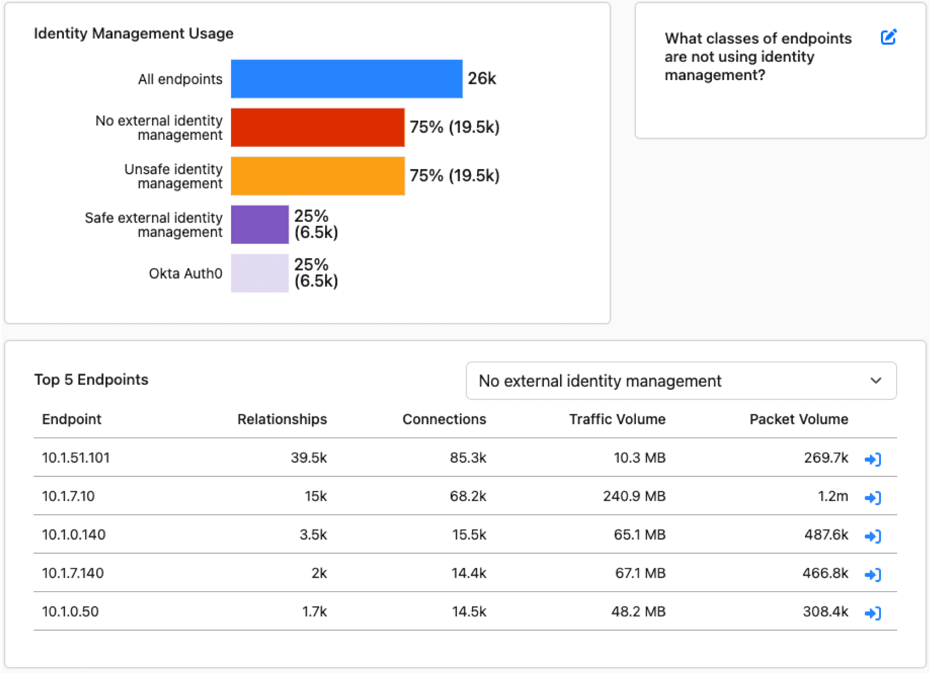Click the orange Unsafe identity management bar
The image size is (931, 675).
pos(317,176)
